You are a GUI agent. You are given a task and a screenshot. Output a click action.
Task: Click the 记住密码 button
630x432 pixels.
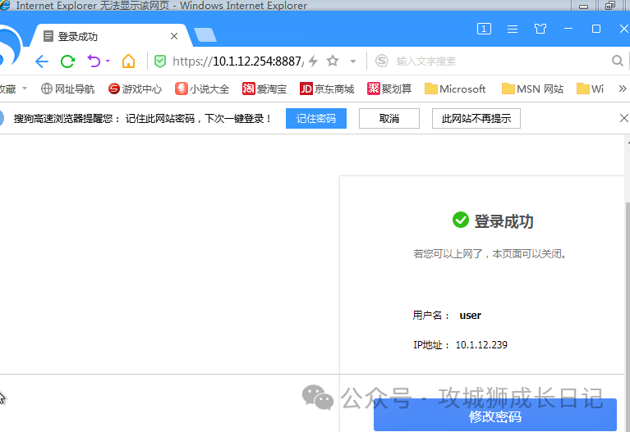tap(316, 119)
